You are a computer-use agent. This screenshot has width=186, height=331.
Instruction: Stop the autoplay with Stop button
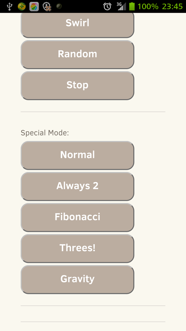pos(78,85)
